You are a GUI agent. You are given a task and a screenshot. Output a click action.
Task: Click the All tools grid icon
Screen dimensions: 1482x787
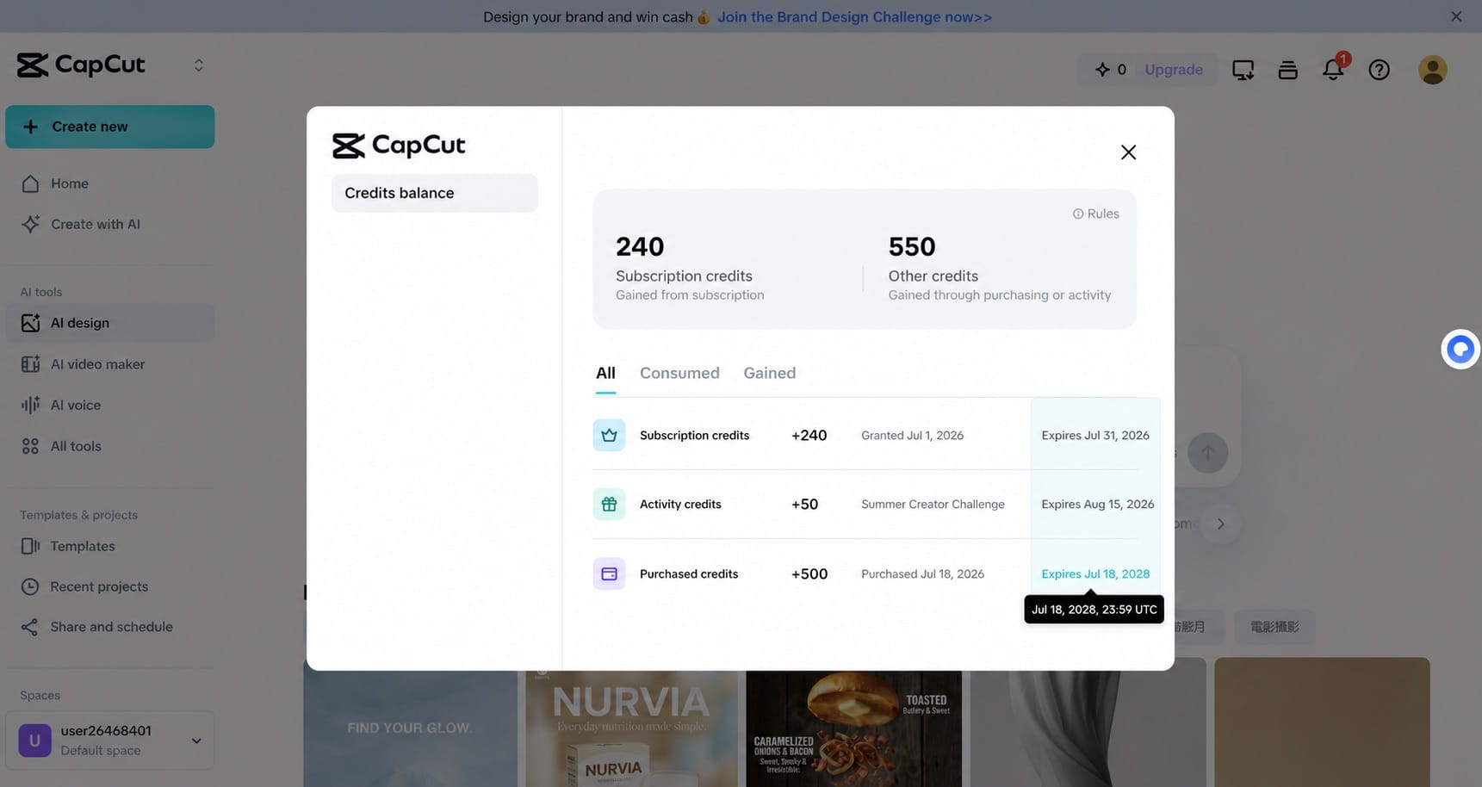point(30,446)
